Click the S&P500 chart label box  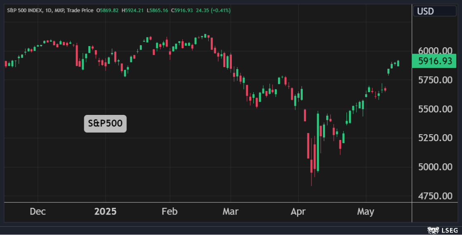pos(105,123)
